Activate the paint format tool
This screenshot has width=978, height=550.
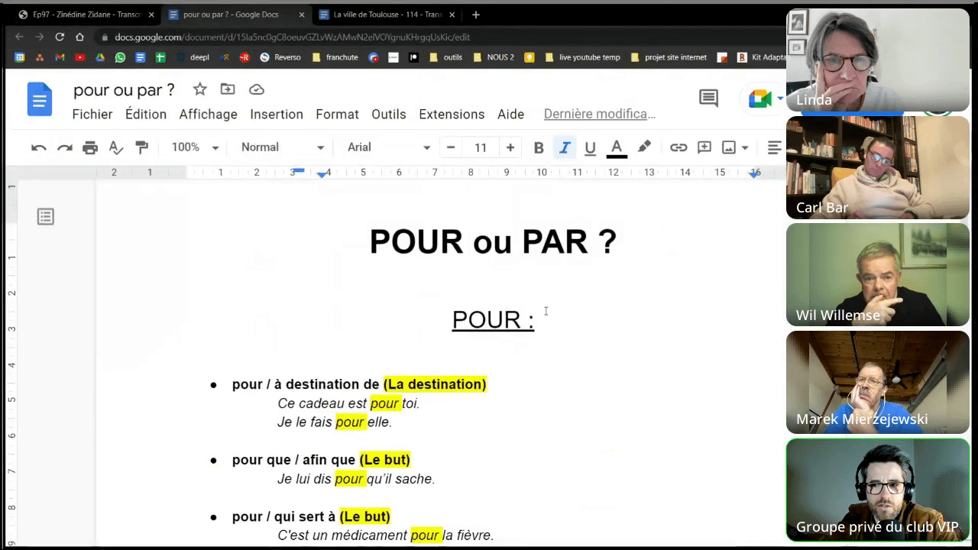pyautogui.click(x=141, y=147)
